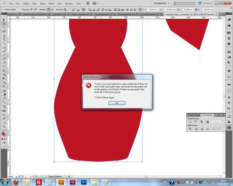Swap fill and stroke colors
This screenshot has height=186, width=233.
(x=6, y=130)
